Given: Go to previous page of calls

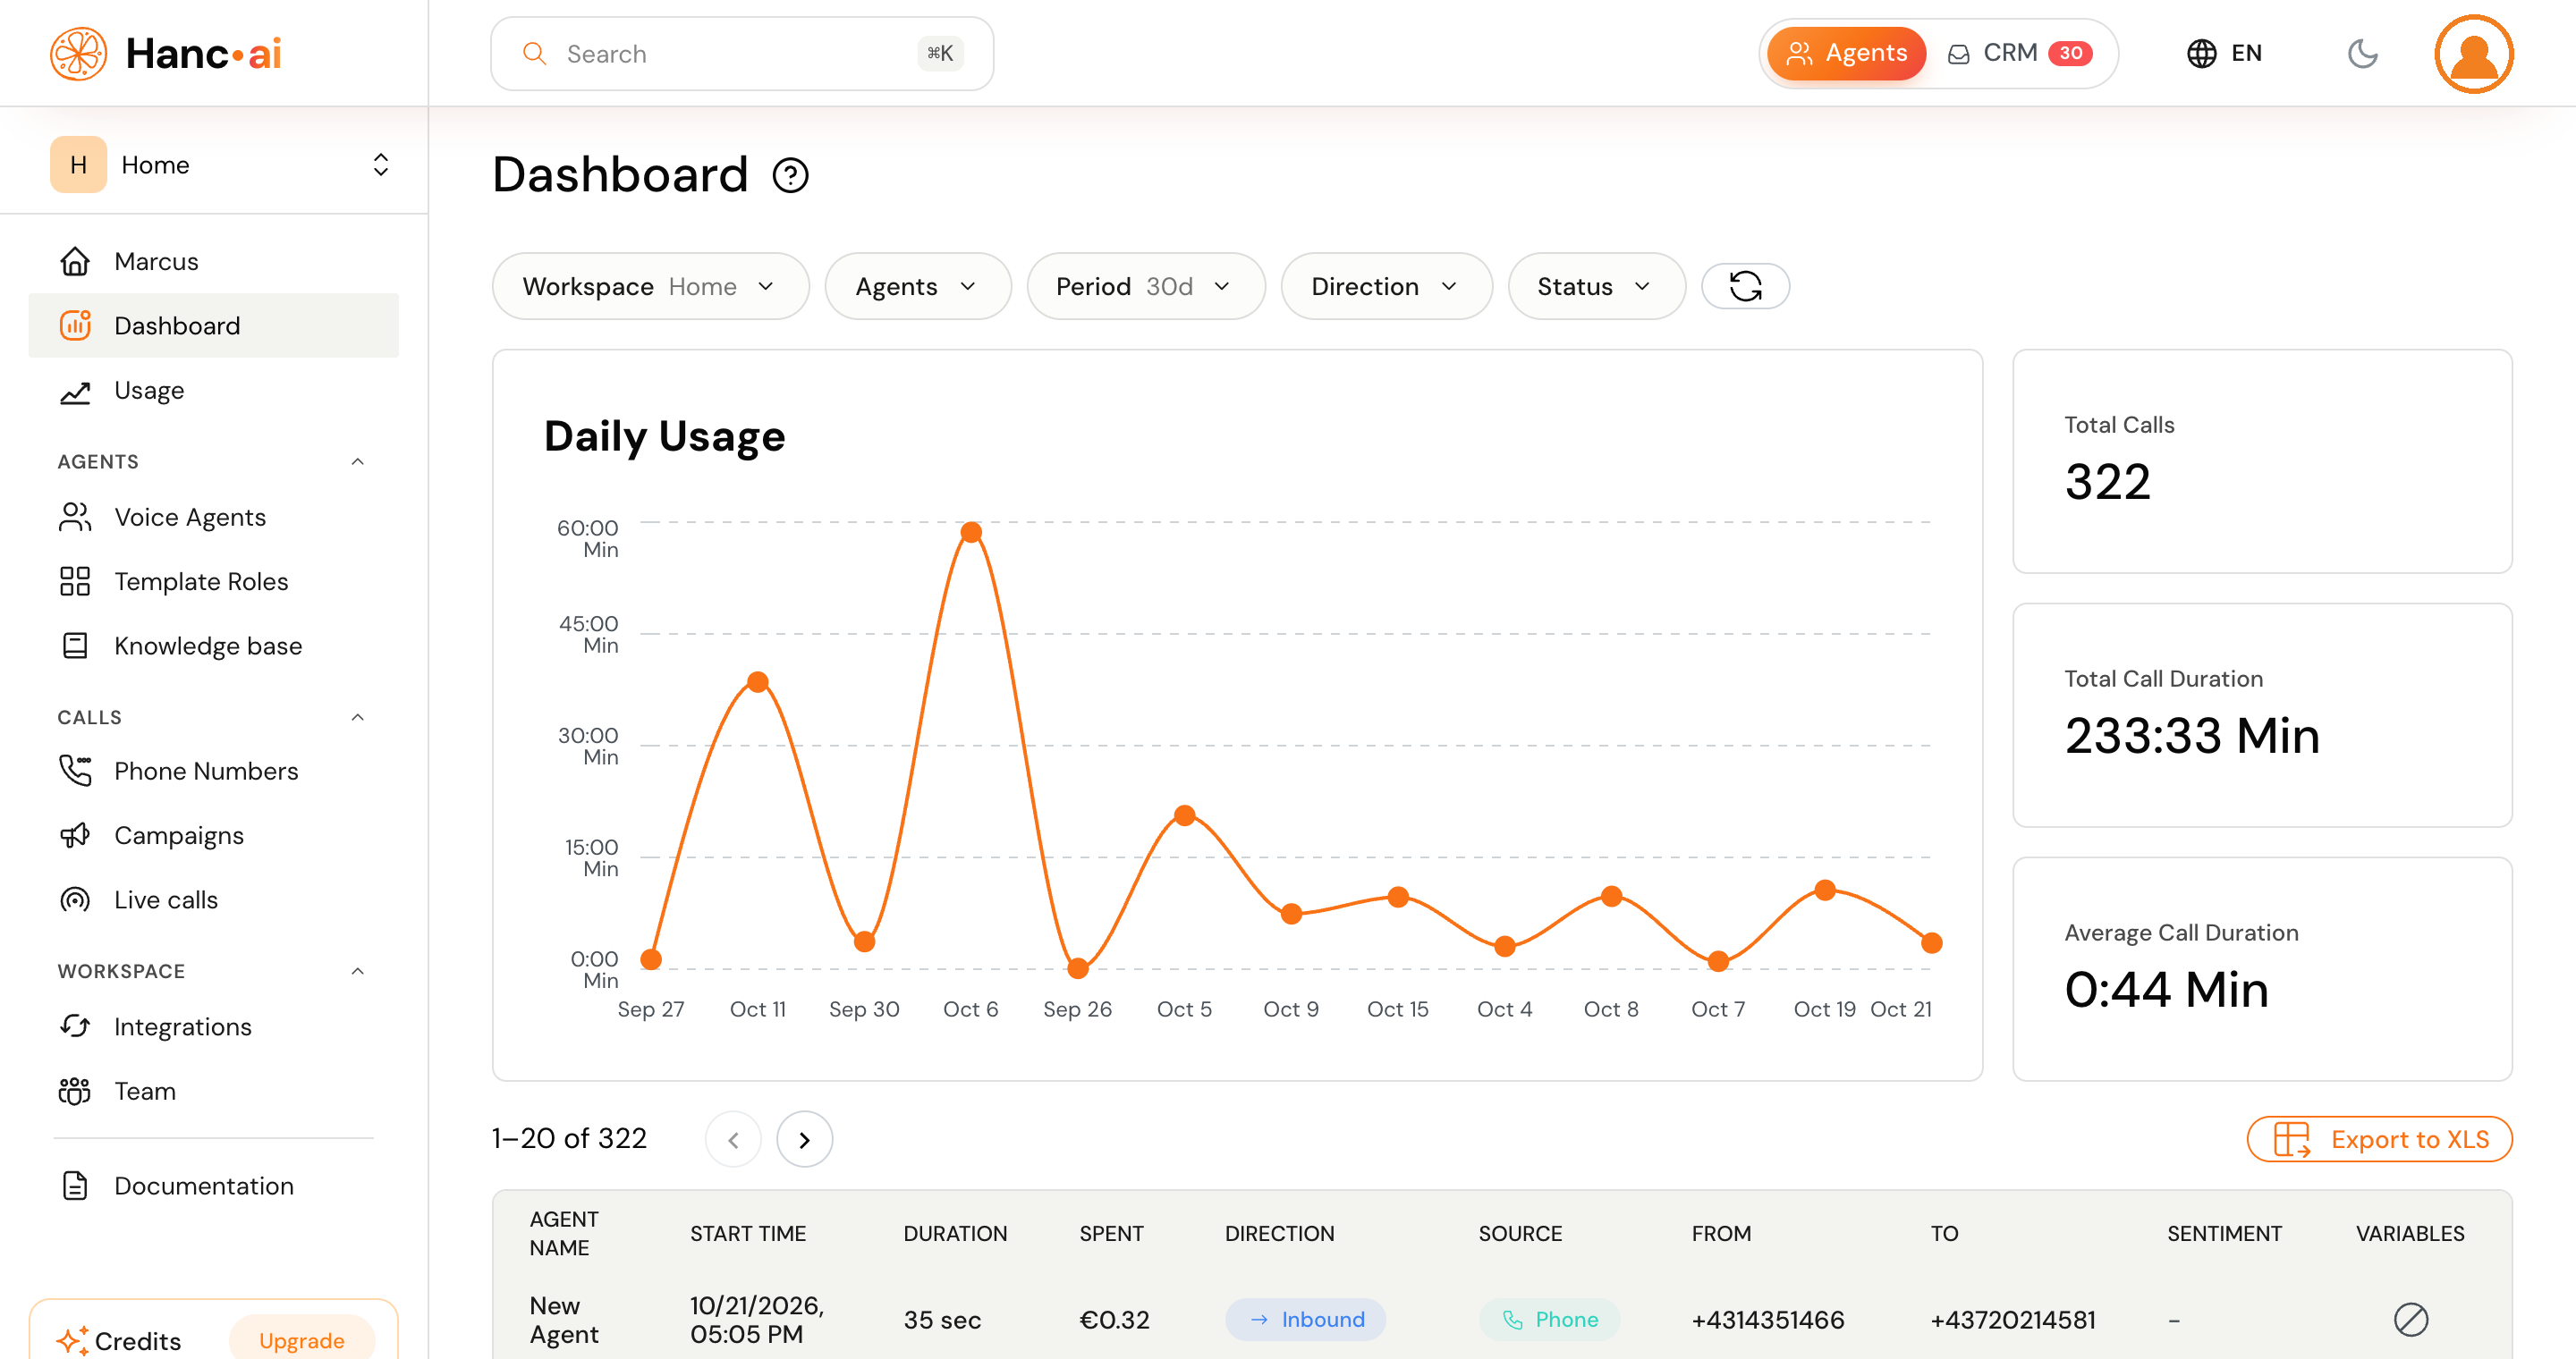Looking at the screenshot, I should (733, 1139).
